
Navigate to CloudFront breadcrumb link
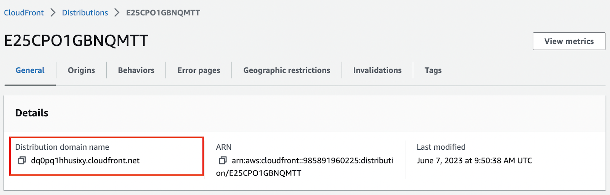pyautogui.click(x=24, y=13)
